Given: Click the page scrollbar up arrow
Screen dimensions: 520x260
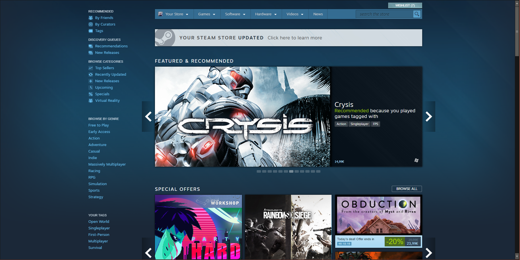Looking at the screenshot, I should point(517,3).
